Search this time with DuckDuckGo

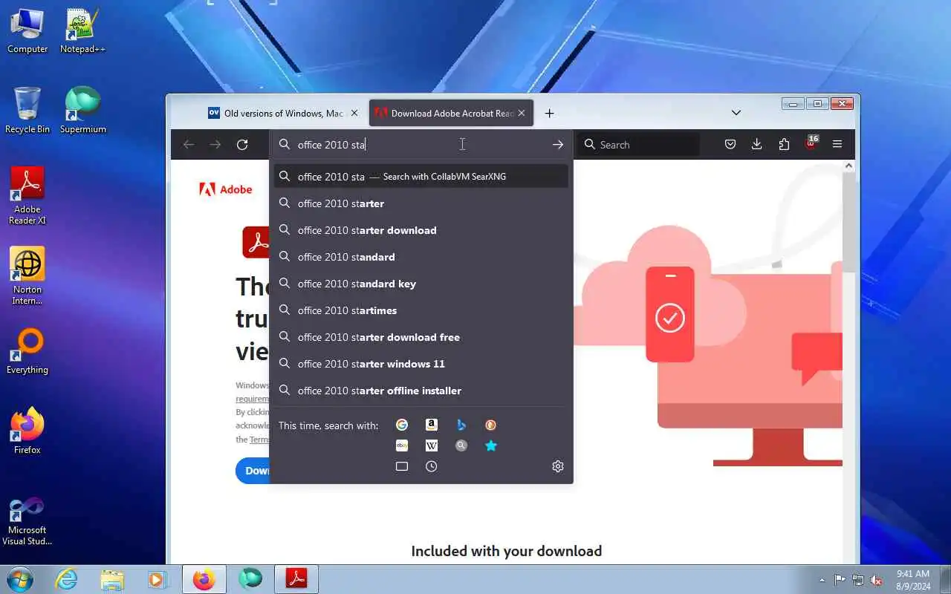(x=491, y=425)
